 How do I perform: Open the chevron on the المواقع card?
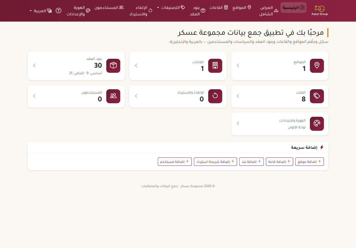(238, 66)
